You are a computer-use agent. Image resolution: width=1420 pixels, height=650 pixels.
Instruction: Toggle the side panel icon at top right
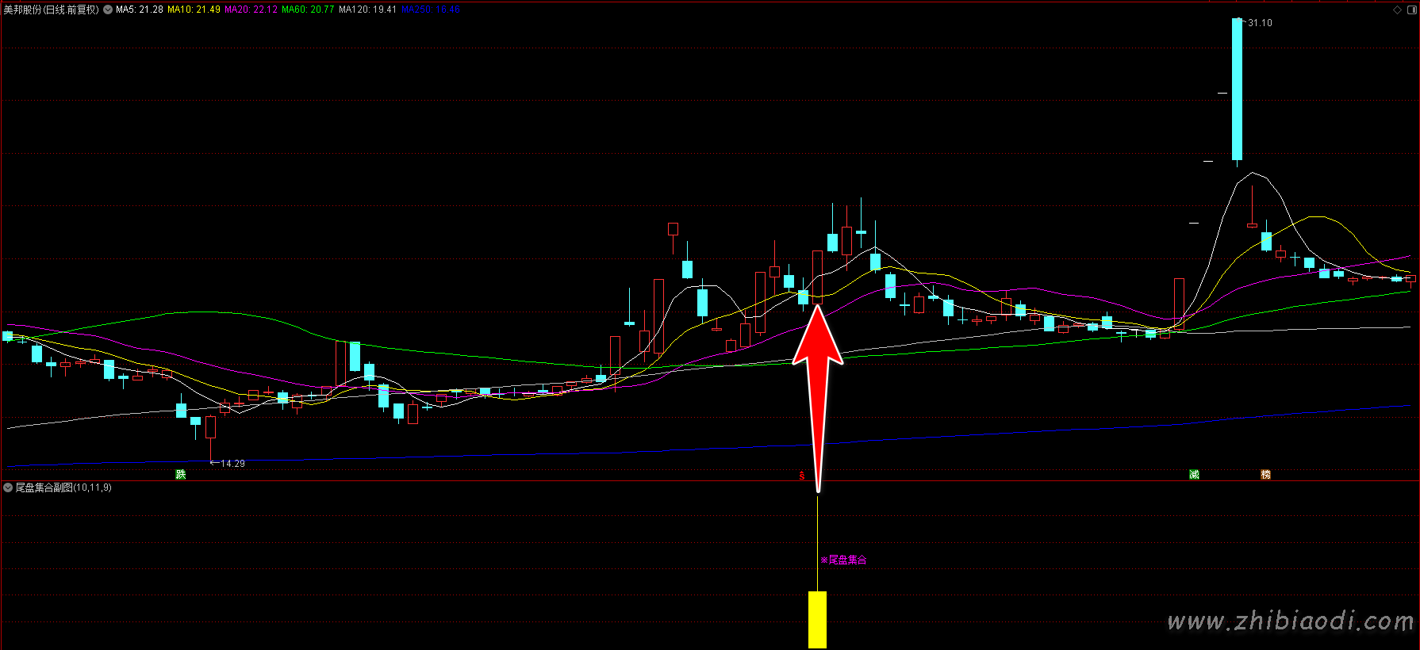point(1410,10)
